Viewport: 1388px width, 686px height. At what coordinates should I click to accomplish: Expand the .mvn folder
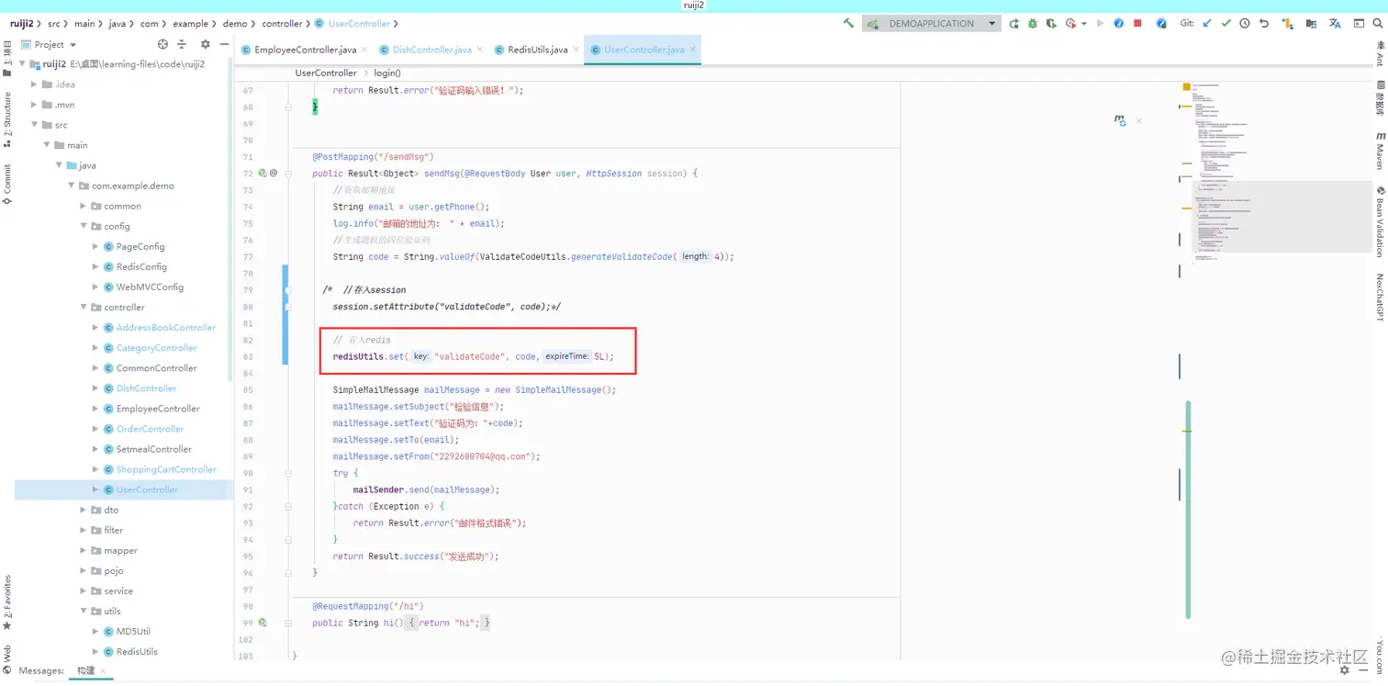point(34,105)
